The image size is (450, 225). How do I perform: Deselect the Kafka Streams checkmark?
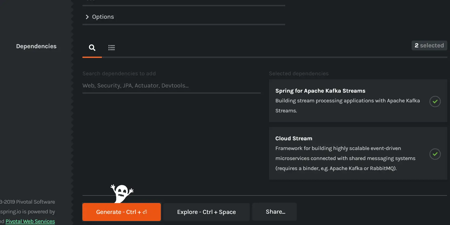(x=435, y=102)
